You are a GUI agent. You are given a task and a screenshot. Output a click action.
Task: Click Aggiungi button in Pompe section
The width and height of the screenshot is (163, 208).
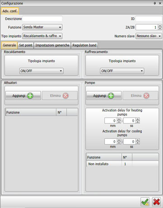click(x=104, y=95)
